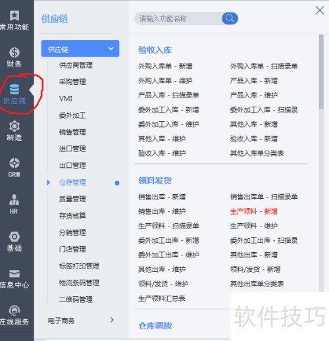The image size is (329, 341).
Task: Click the 仓库调拨 section heading
Action: 155,326
